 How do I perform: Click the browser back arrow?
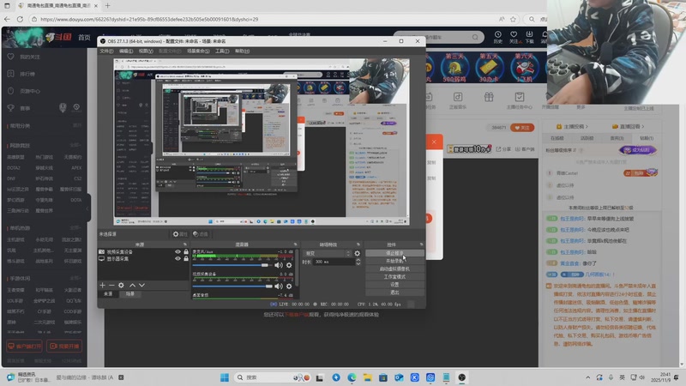click(x=7, y=19)
